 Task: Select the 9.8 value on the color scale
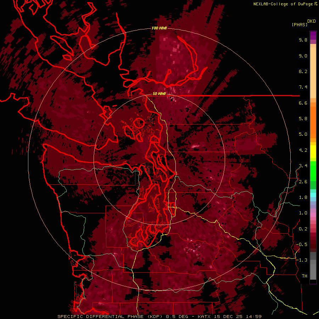(x=303, y=40)
